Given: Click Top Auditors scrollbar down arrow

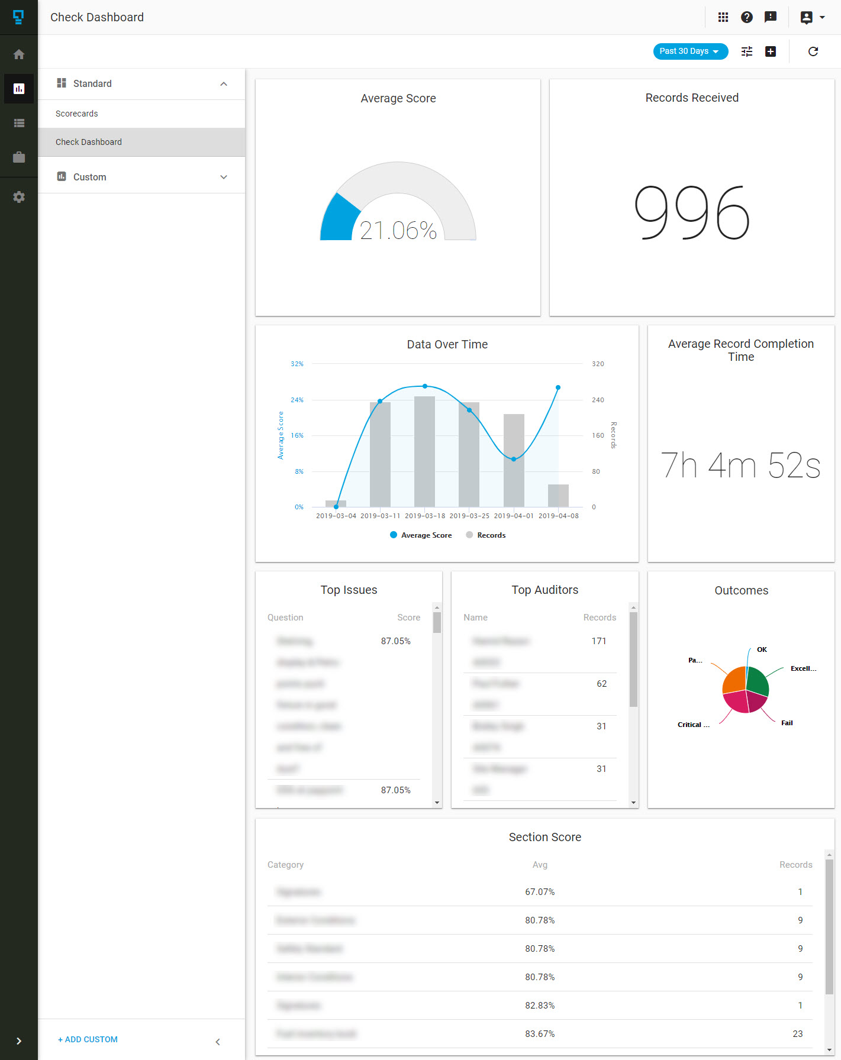Looking at the screenshot, I should click(x=633, y=803).
